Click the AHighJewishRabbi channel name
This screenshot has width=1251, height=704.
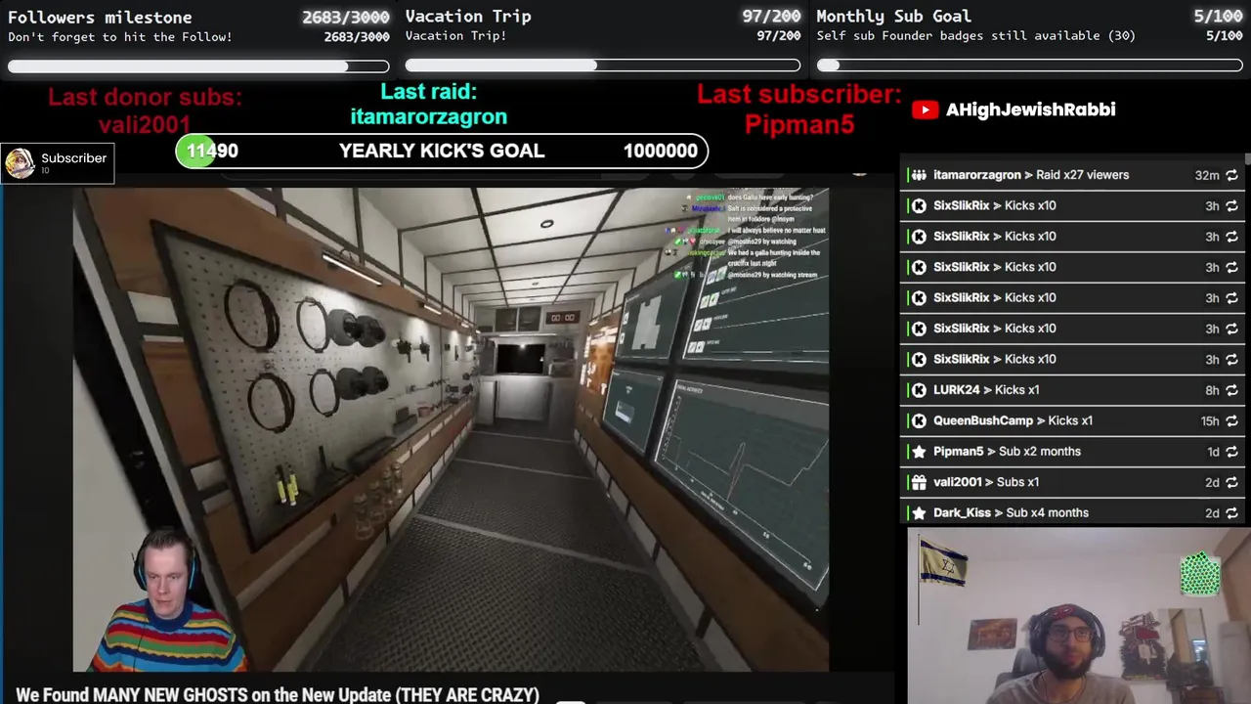pos(1030,110)
